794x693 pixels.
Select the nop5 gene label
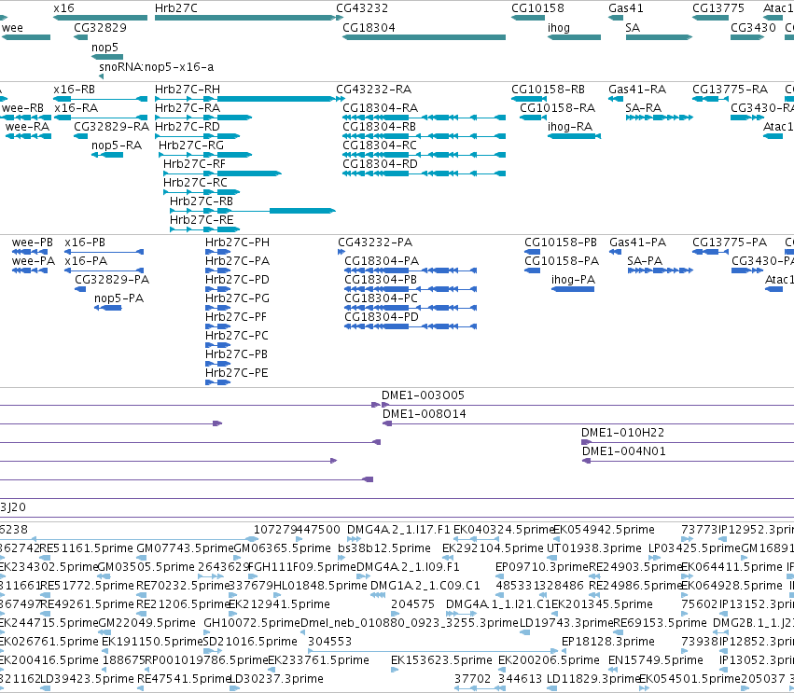(104, 47)
